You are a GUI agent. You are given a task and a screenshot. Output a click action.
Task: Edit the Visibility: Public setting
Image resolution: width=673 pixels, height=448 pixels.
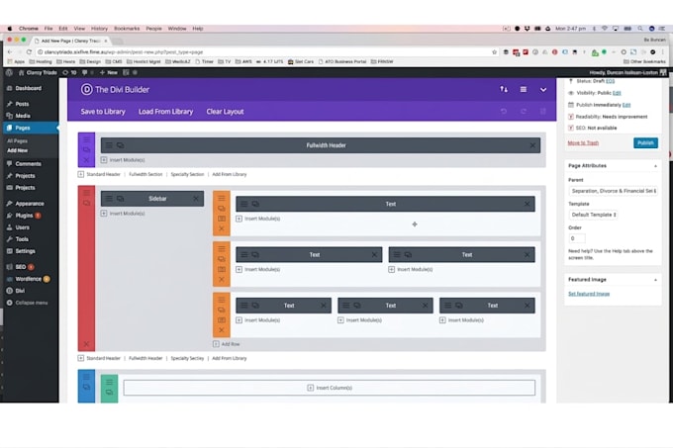617,93
